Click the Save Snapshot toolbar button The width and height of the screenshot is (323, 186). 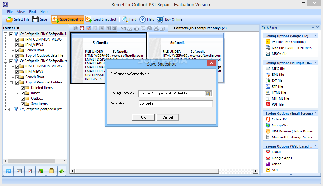(68, 19)
